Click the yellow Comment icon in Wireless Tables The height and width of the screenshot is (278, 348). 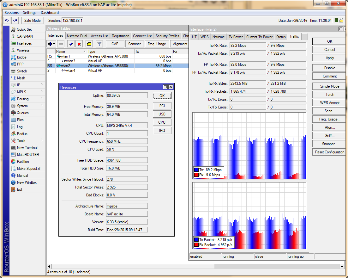point(89,44)
